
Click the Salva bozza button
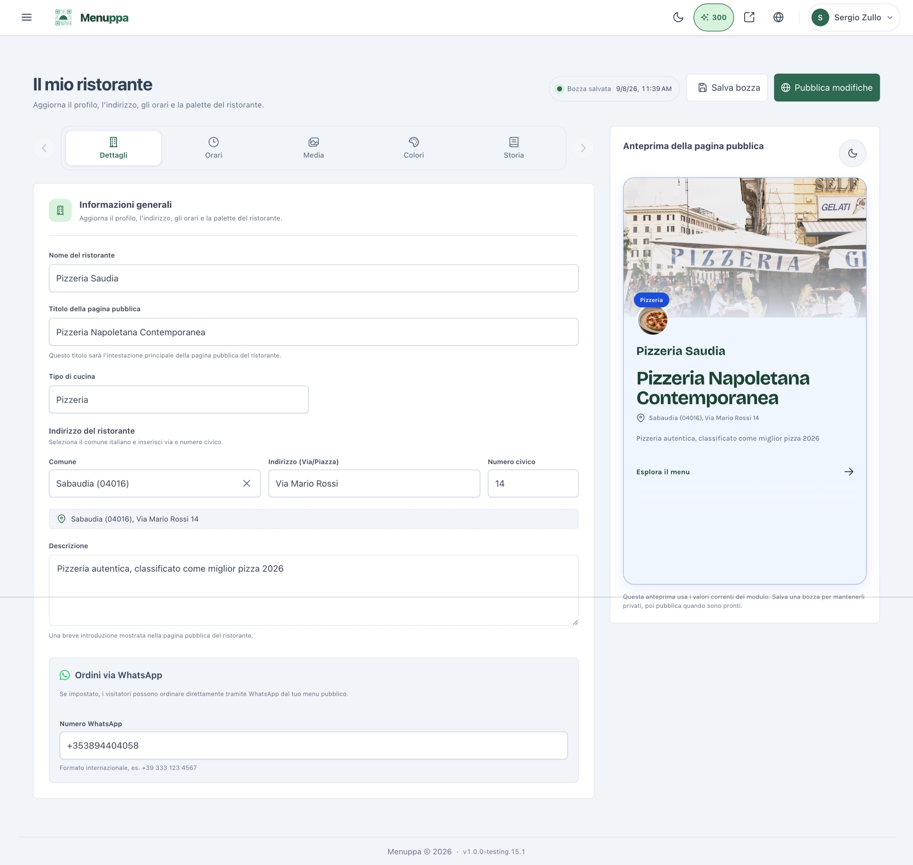727,88
